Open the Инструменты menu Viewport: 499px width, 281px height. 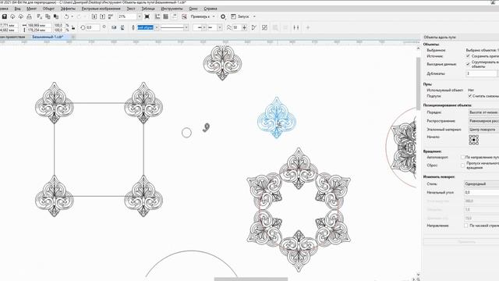point(172,9)
